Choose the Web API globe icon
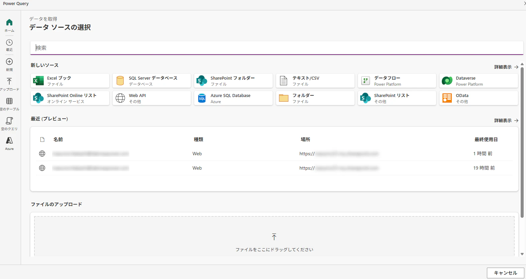Screen dimensions: 526x279 pyautogui.click(x=120, y=98)
